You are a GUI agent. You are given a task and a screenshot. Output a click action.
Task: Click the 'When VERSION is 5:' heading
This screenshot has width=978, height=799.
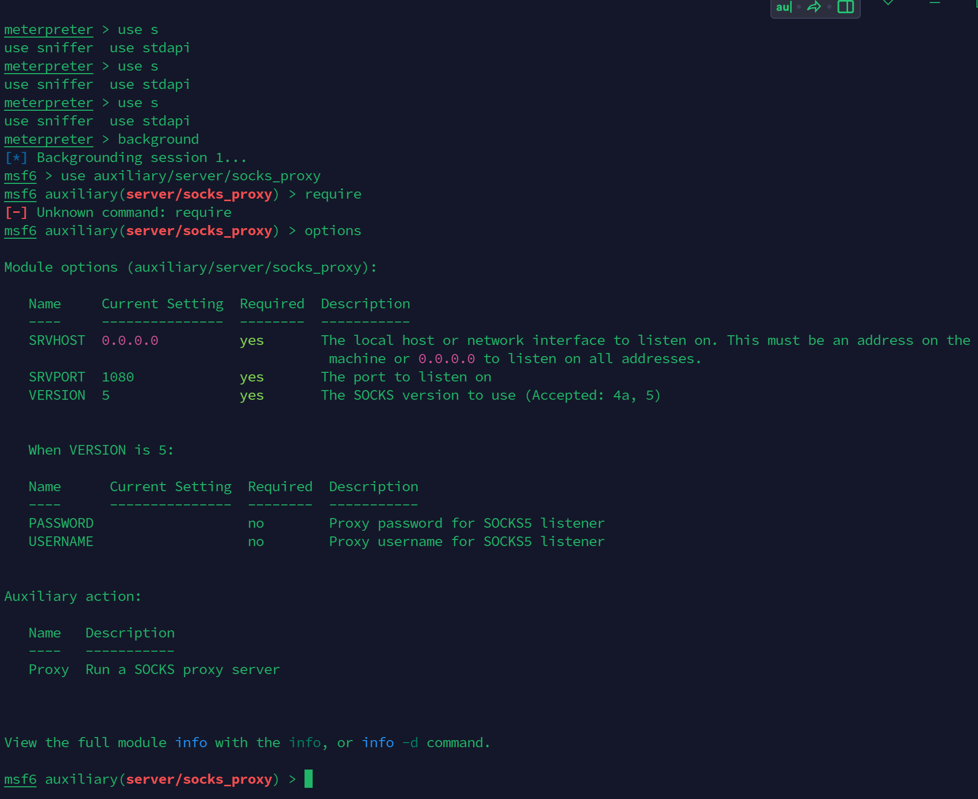coord(101,450)
